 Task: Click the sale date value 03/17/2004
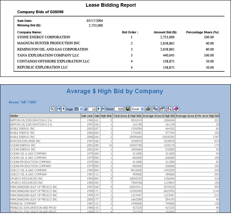click(95, 20)
